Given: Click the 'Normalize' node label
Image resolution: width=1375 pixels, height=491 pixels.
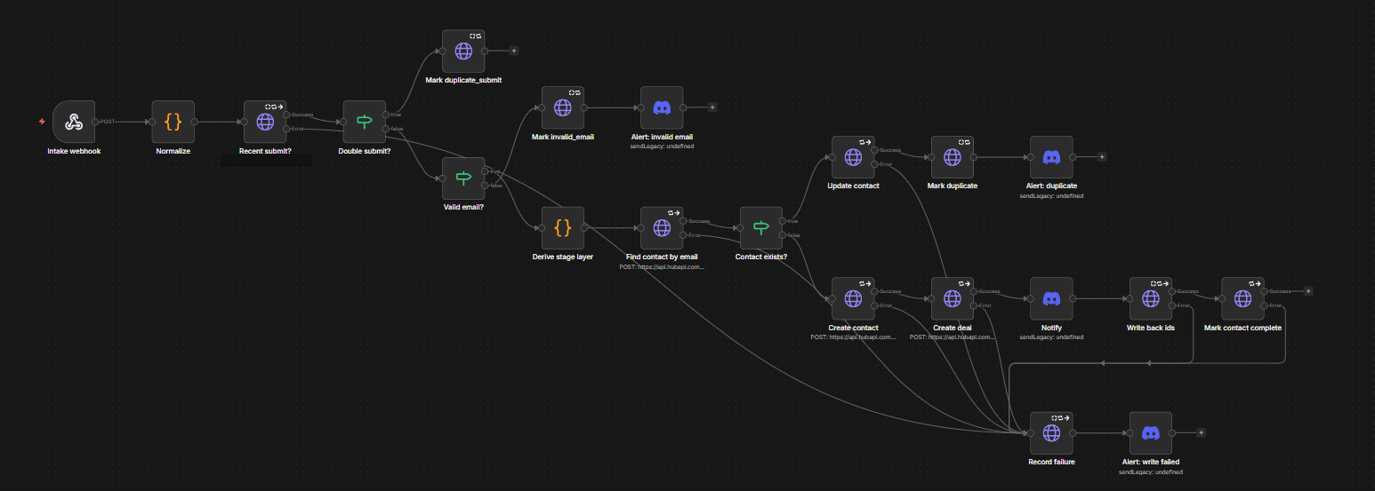Looking at the screenshot, I should tap(173, 151).
